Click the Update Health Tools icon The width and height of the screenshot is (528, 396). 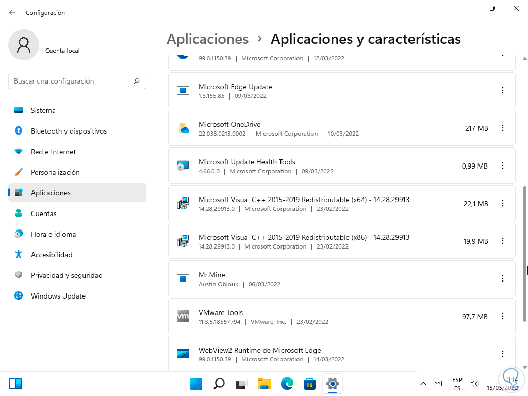point(183,166)
